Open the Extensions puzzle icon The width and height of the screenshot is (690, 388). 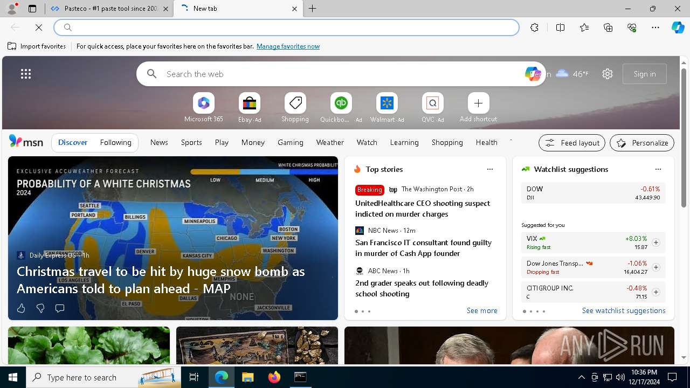(x=534, y=27)
